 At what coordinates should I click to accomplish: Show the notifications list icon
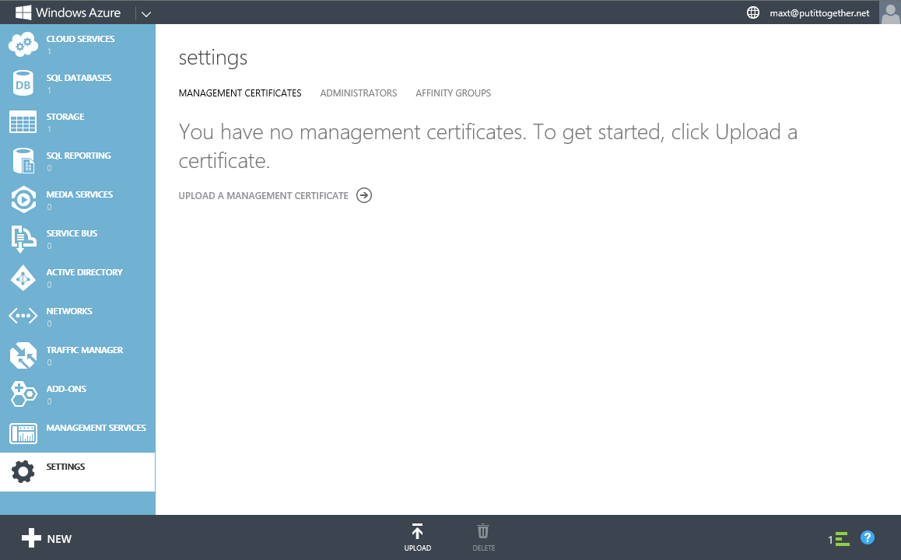click(843, 539)
